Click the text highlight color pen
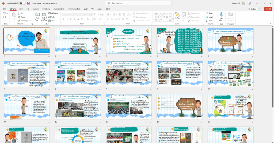 [94, 19]
